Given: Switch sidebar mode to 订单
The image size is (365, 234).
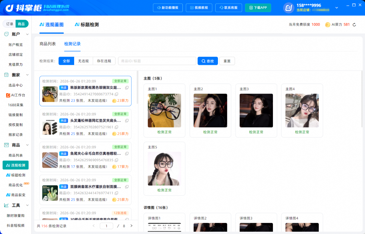Looking at the screenshot, I should 10,24.
